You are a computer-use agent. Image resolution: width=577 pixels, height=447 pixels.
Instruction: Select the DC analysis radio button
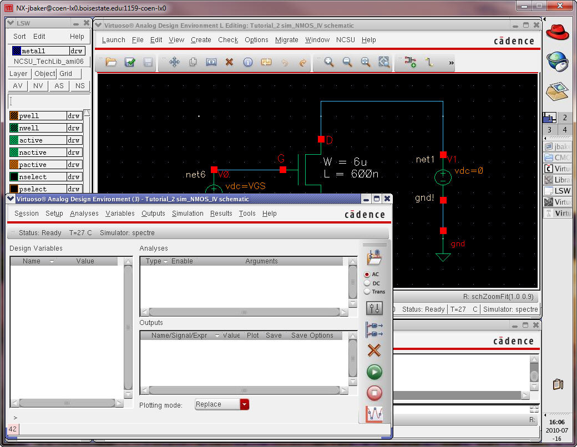click(367, 283)
